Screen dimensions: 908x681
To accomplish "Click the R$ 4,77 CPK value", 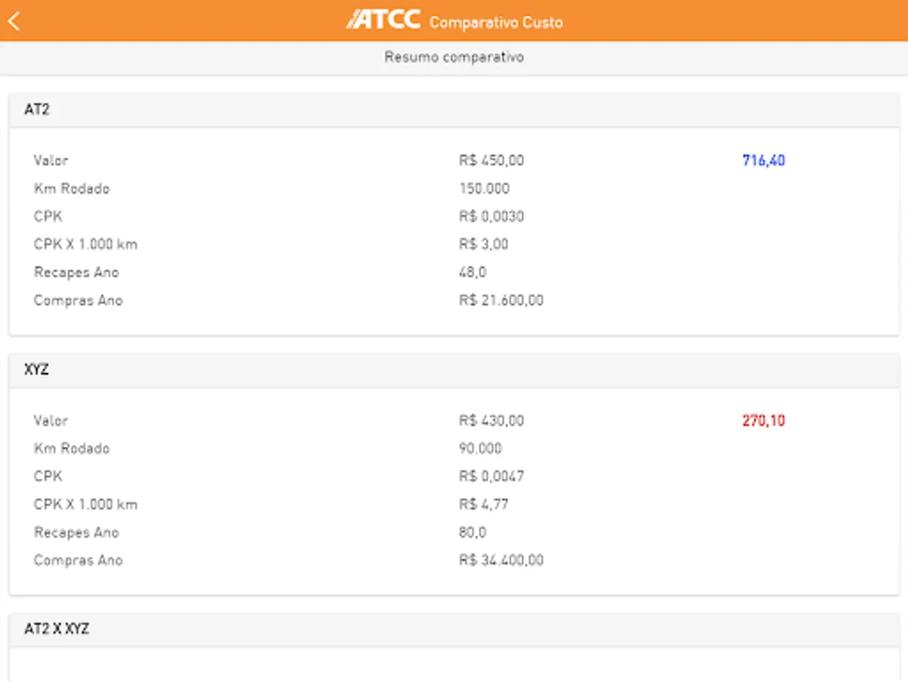I will click(x=484, y=505).
